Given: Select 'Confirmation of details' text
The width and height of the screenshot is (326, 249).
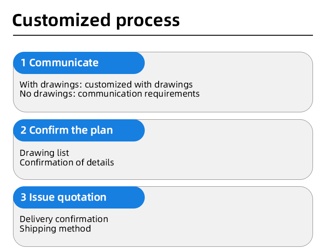Looking at the screenshot, I should (67, 163).
